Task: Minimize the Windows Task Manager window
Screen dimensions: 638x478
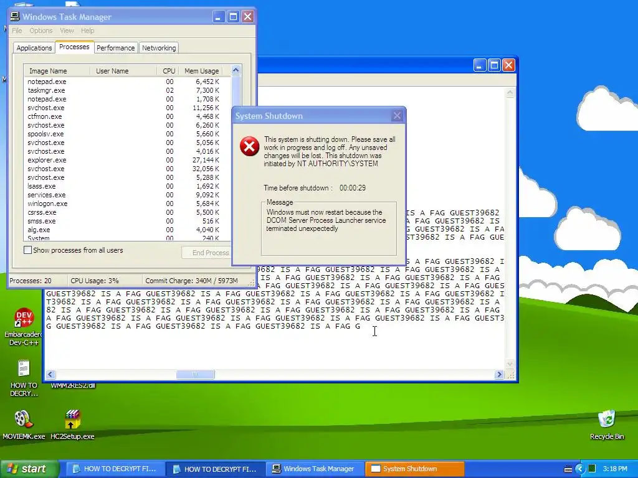Action: pyautogui.click(x=219, y=17)
